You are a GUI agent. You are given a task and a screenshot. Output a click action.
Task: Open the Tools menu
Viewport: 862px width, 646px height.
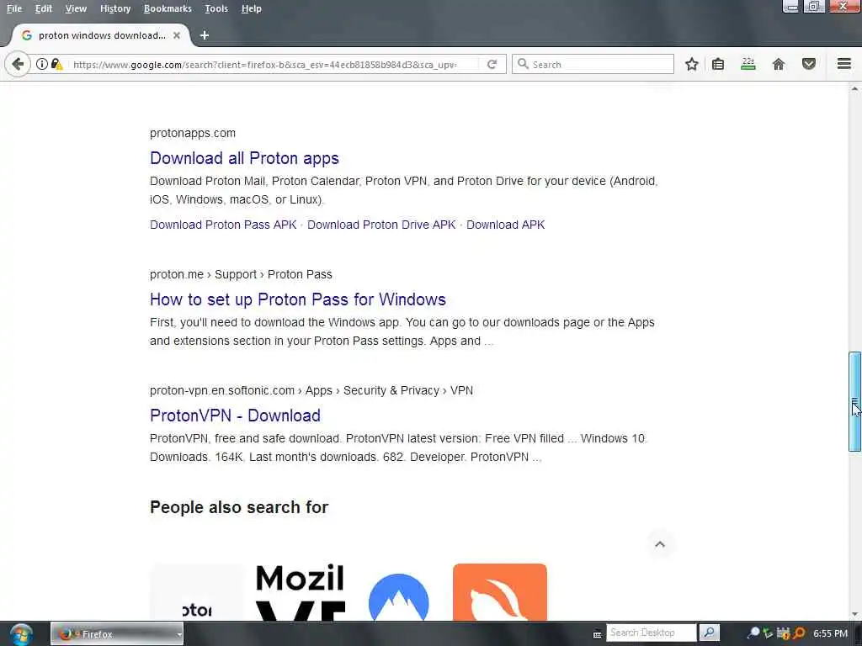216,8
